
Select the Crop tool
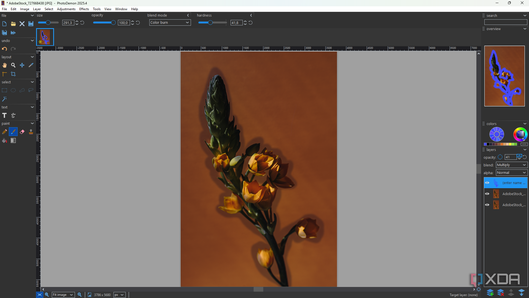(13, 74)
